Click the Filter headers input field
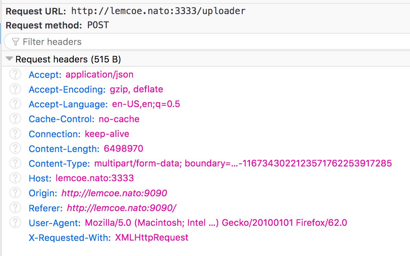Image resolution: width=410 pixels, height=256 pixels. (206, 42)
